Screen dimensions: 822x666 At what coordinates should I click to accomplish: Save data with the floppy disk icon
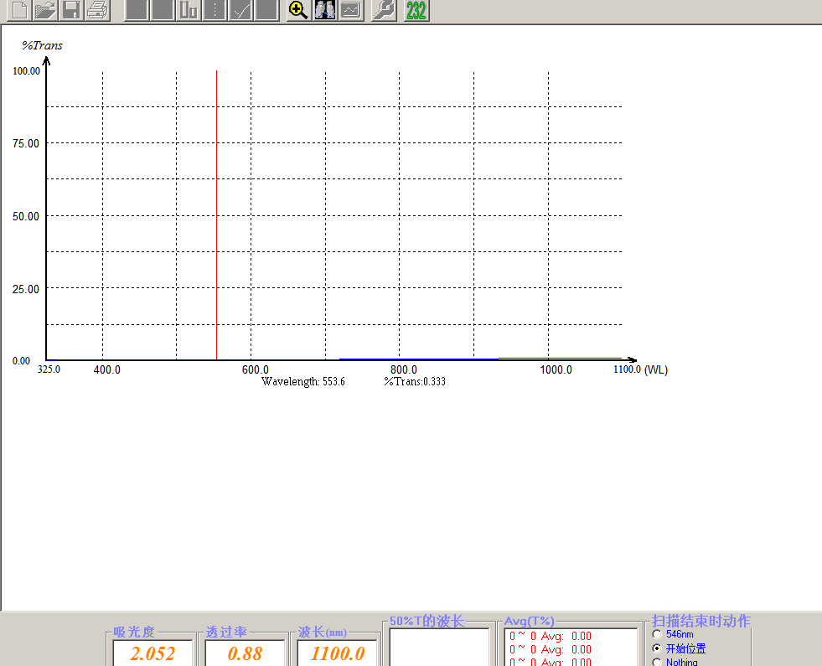point(71,10)
